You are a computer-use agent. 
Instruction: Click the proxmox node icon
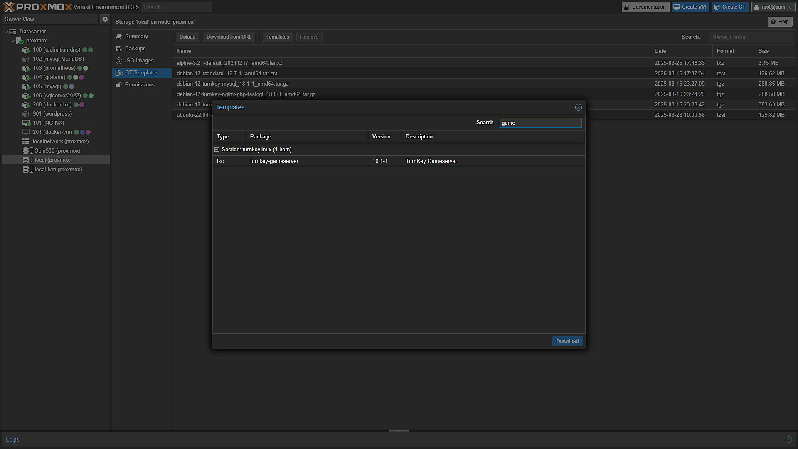pos(20,41)
